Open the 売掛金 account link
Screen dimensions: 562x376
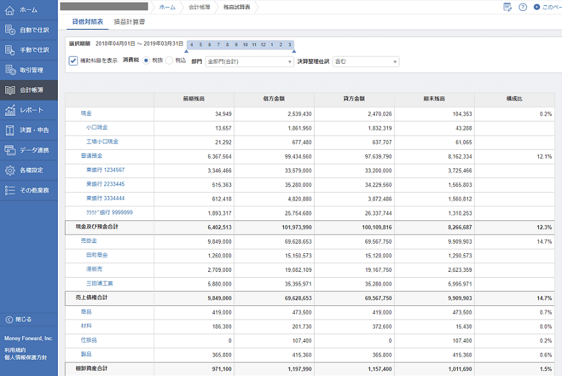coord(89,241)
